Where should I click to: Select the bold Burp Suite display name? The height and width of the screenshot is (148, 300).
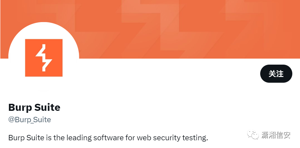pyautogui.click(x=34, y=107)
